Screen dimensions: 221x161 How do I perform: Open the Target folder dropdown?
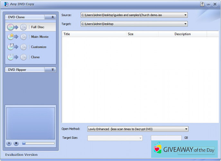click(186, 24)
